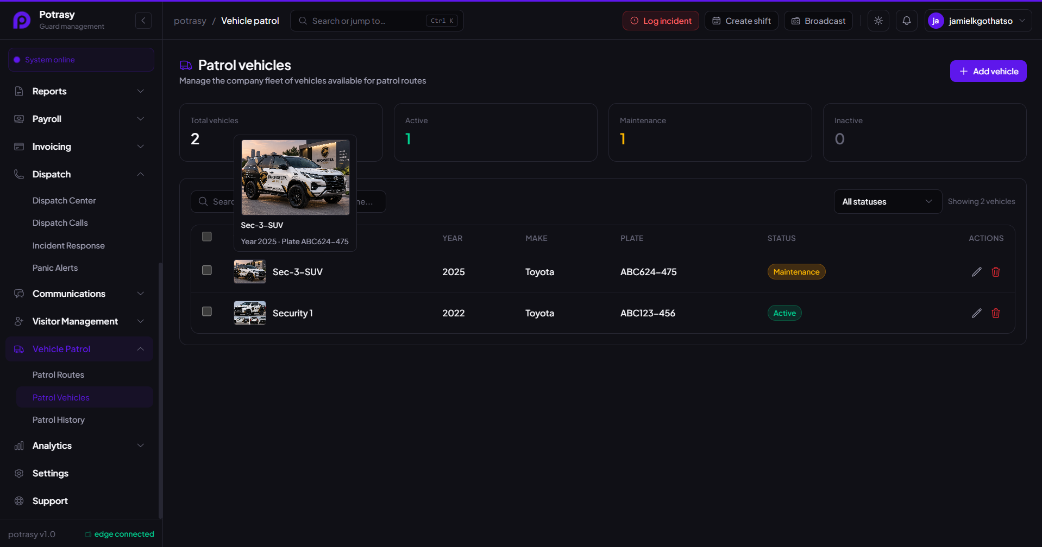Expand the Reports section chevron
This screenshot has height=547, width=1042.
click(141, 91)
